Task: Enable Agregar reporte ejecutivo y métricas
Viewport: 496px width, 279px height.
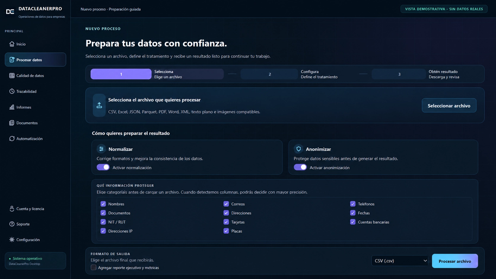Action: [93, 267]
